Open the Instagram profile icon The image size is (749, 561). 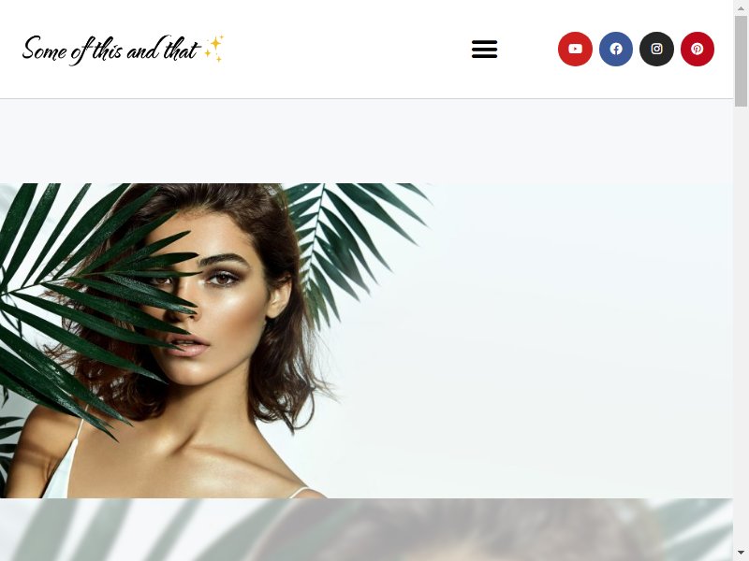click(x=657, y=50)
